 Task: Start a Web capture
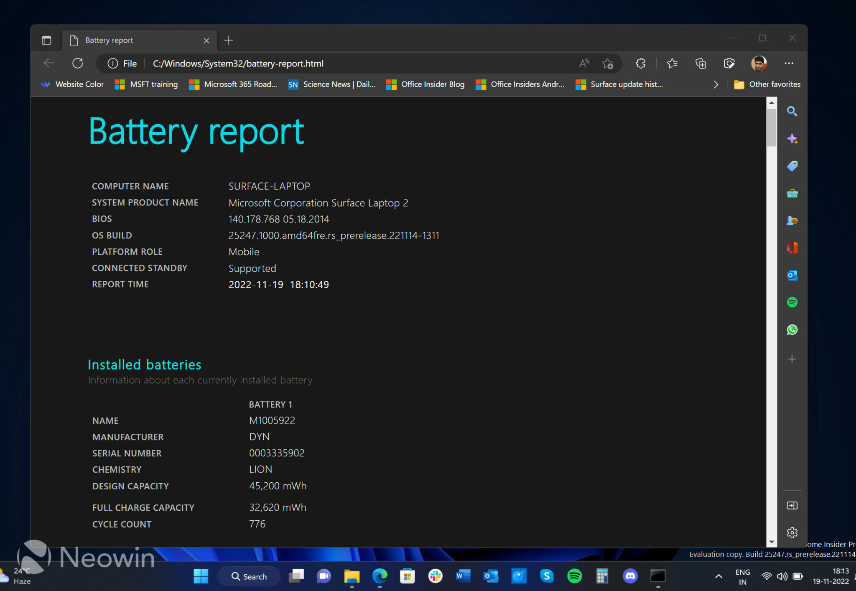(x=729, y=63)
